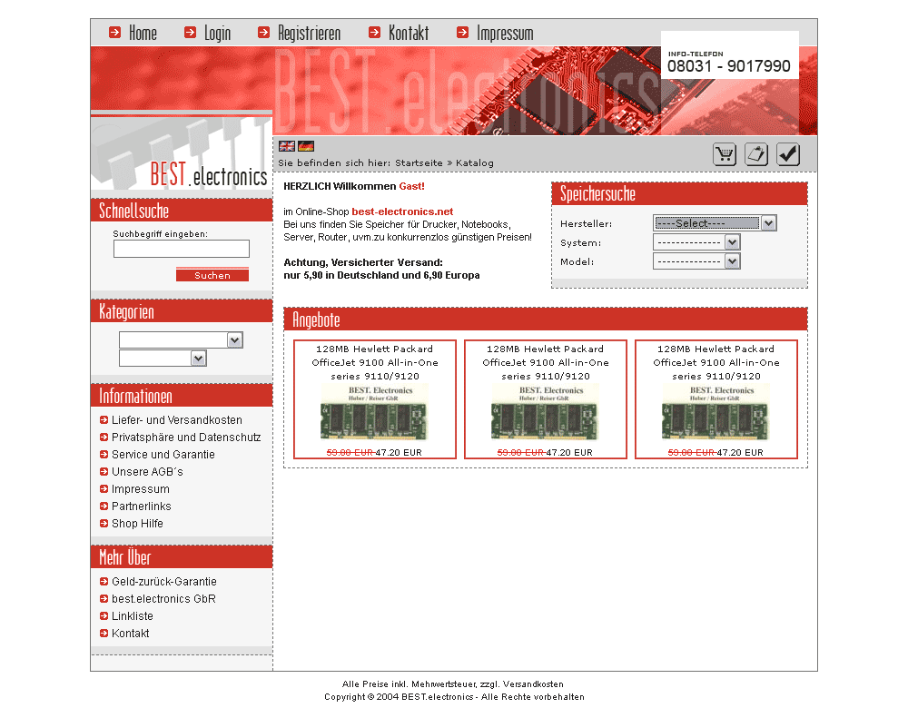This screenshot has height=708, width=908.
Task: Click the Startseite breadcrumb link
Action: click(x=419, y=163)
